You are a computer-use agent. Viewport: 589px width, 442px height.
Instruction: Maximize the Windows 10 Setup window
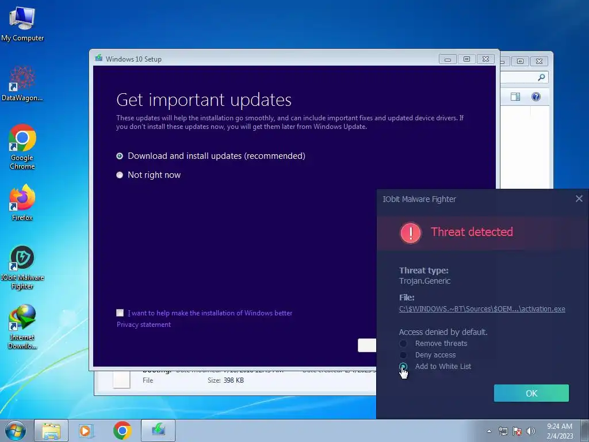(x=466, y=59)
